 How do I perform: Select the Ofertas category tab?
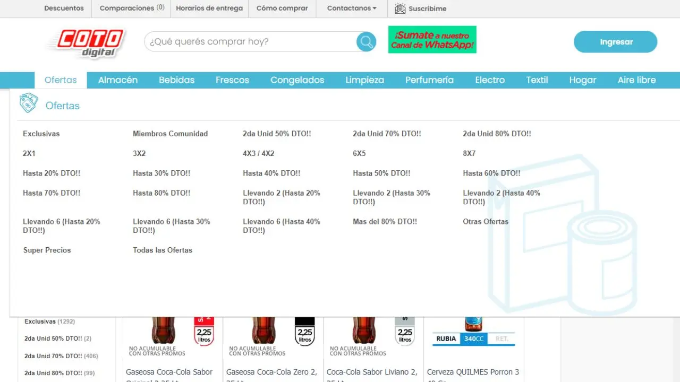pos(61,80)
